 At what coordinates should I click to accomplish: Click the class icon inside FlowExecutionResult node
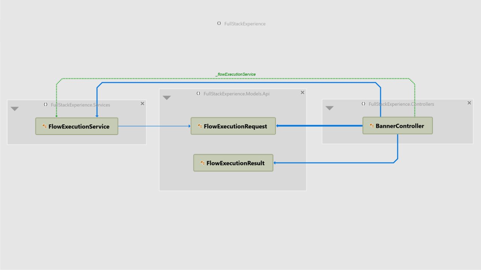coord(202,163)
